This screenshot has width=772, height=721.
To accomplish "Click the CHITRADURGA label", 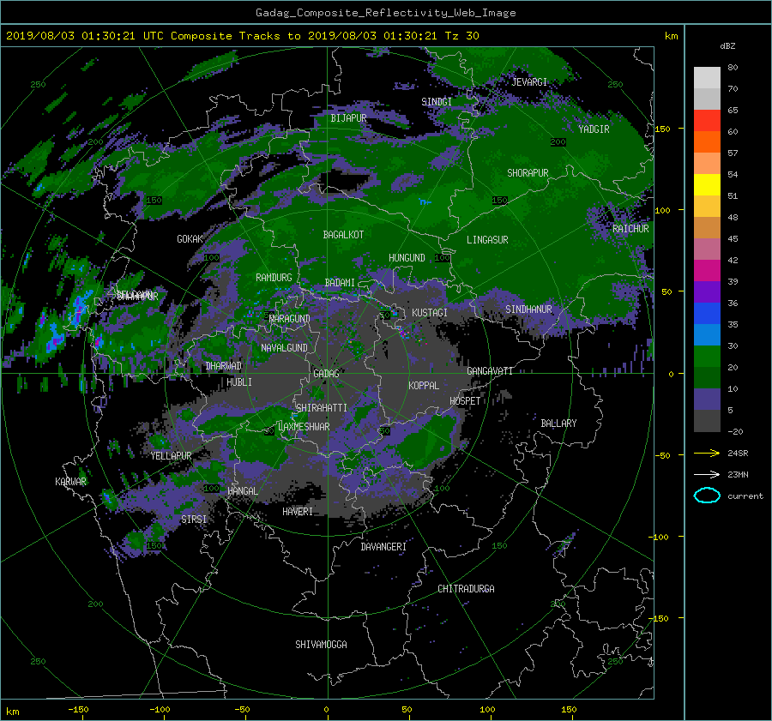I will pos(466,589).
